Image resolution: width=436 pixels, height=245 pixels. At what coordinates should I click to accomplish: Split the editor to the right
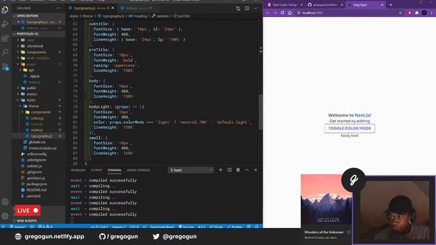coord(247,8)
